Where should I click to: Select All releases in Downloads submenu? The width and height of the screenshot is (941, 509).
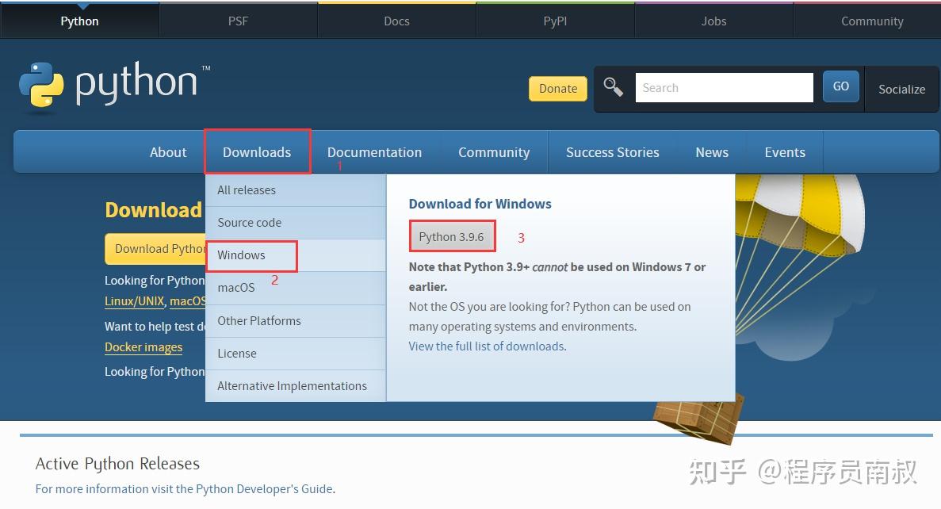(x=295, y=190)
